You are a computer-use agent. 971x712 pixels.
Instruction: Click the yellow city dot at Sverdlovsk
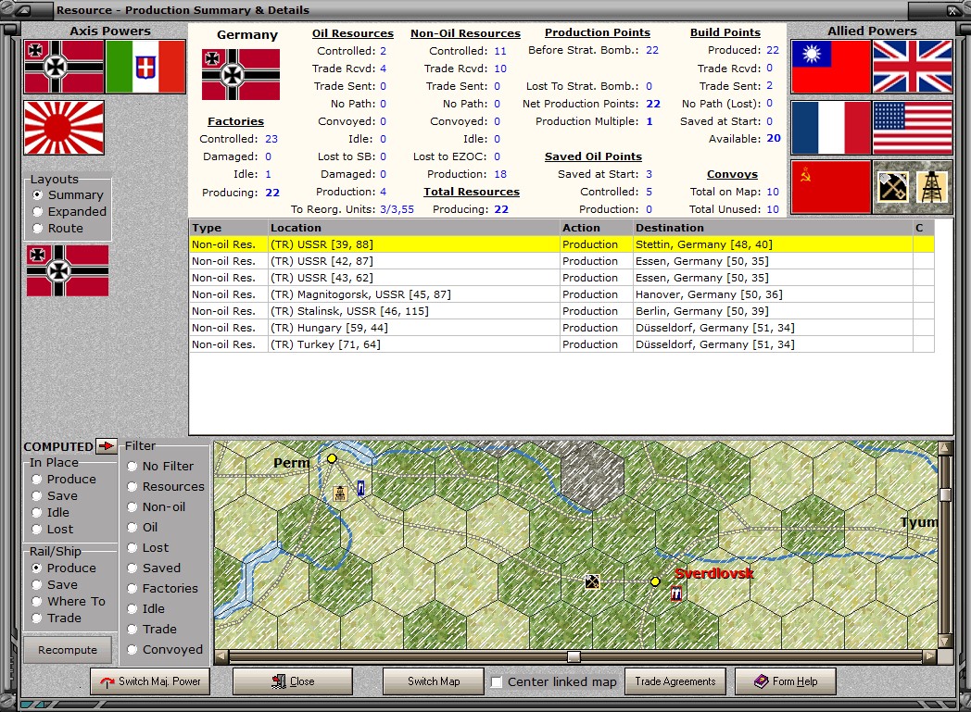pyautogui.click(x=655, y=581)
